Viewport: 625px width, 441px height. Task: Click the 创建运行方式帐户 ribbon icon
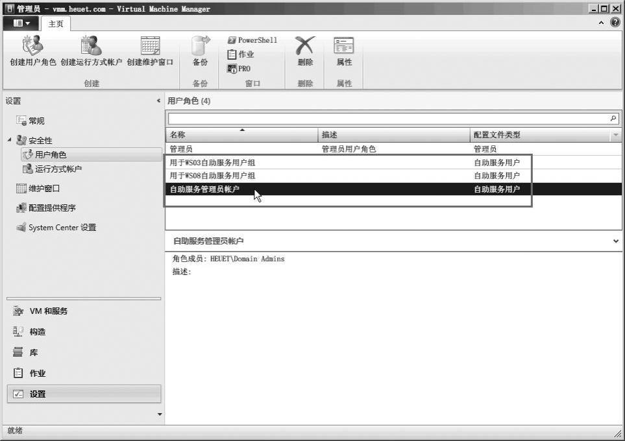(x=91, y=47)
